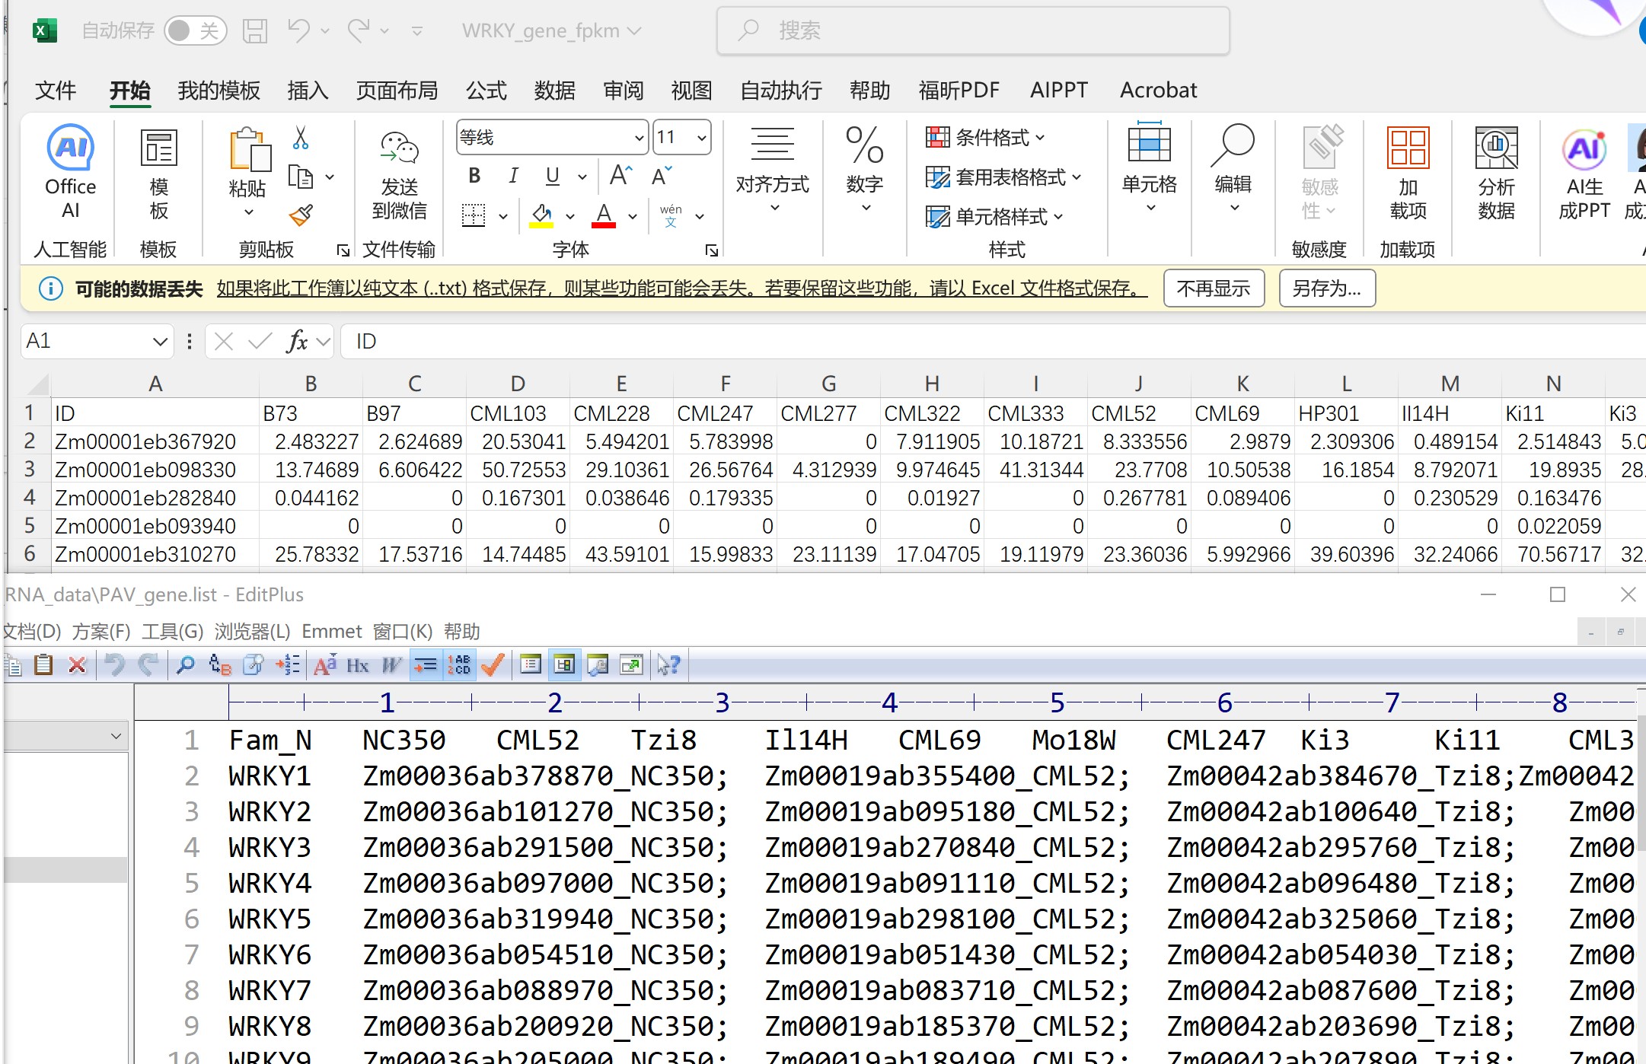This screenshot has width=1646, height=1064.
Task: Click the context help cursor icon
Action: click(668, 664)
